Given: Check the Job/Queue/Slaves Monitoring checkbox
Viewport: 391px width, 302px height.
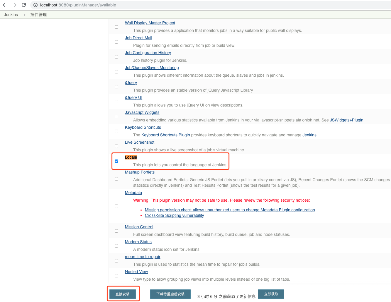Looking at the screenshot, I should point(116,72).
